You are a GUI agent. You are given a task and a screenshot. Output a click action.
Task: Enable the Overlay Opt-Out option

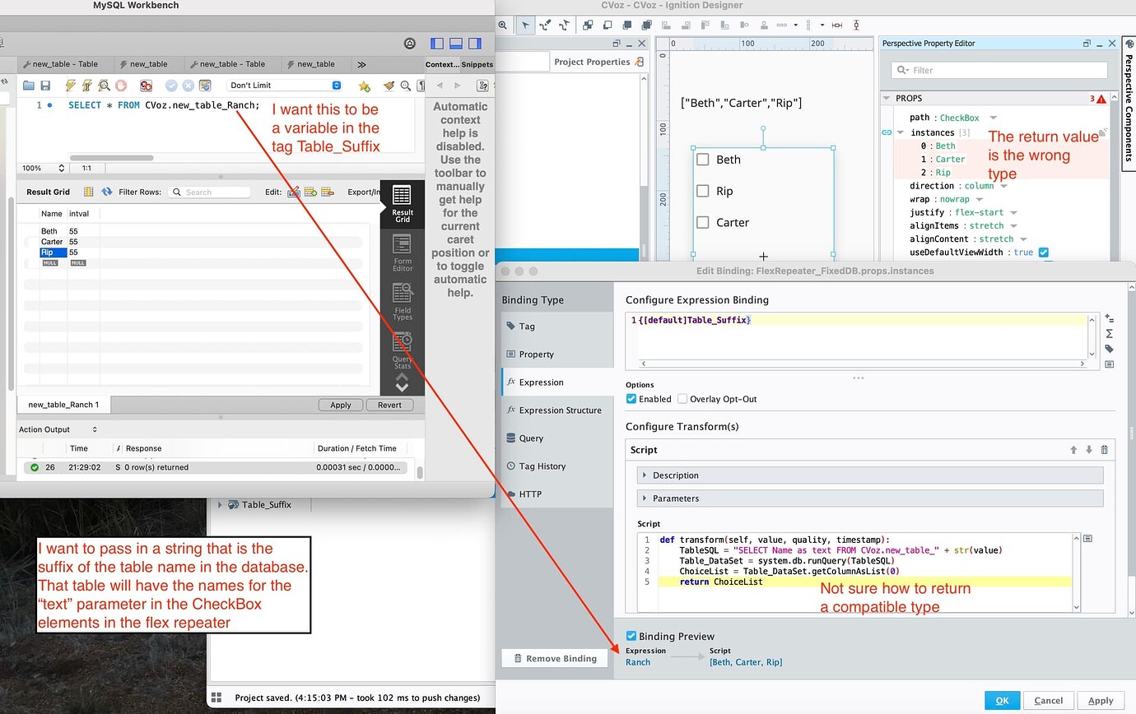point(682,399)
